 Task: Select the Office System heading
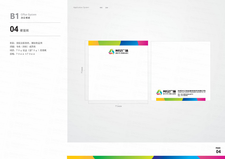pos(29,15)
